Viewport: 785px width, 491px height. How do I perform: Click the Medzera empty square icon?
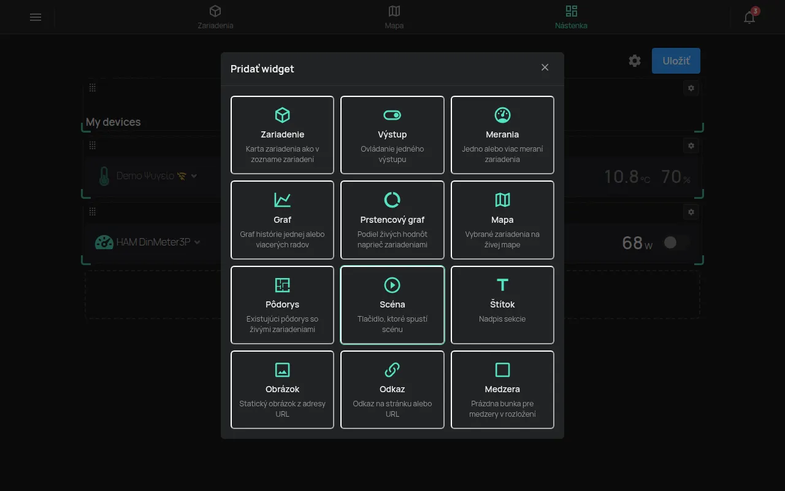click(x=502, y=369)
